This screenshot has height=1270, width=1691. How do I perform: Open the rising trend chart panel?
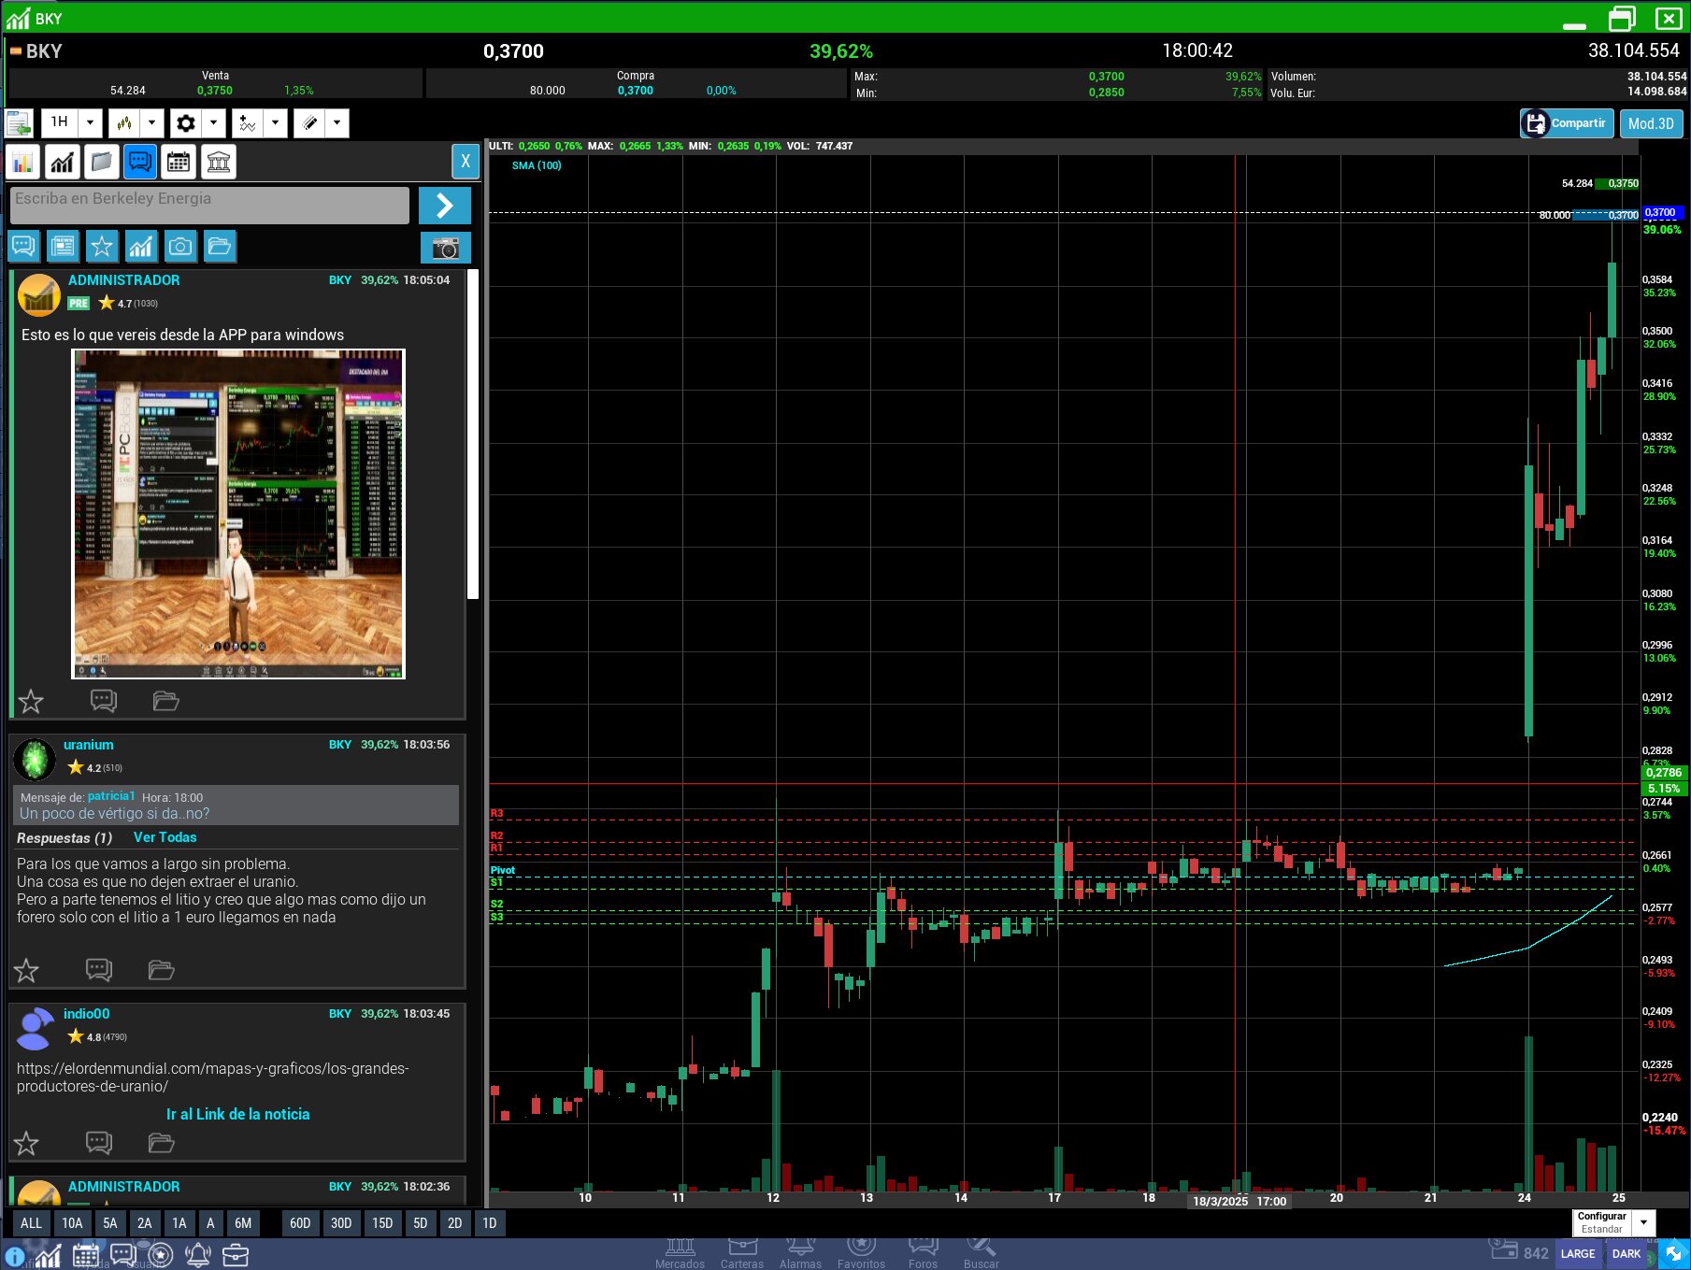click(x=62, y=163)
